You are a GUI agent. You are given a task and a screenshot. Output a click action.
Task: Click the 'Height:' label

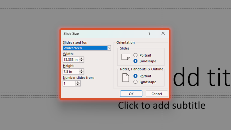click(69, 66)
